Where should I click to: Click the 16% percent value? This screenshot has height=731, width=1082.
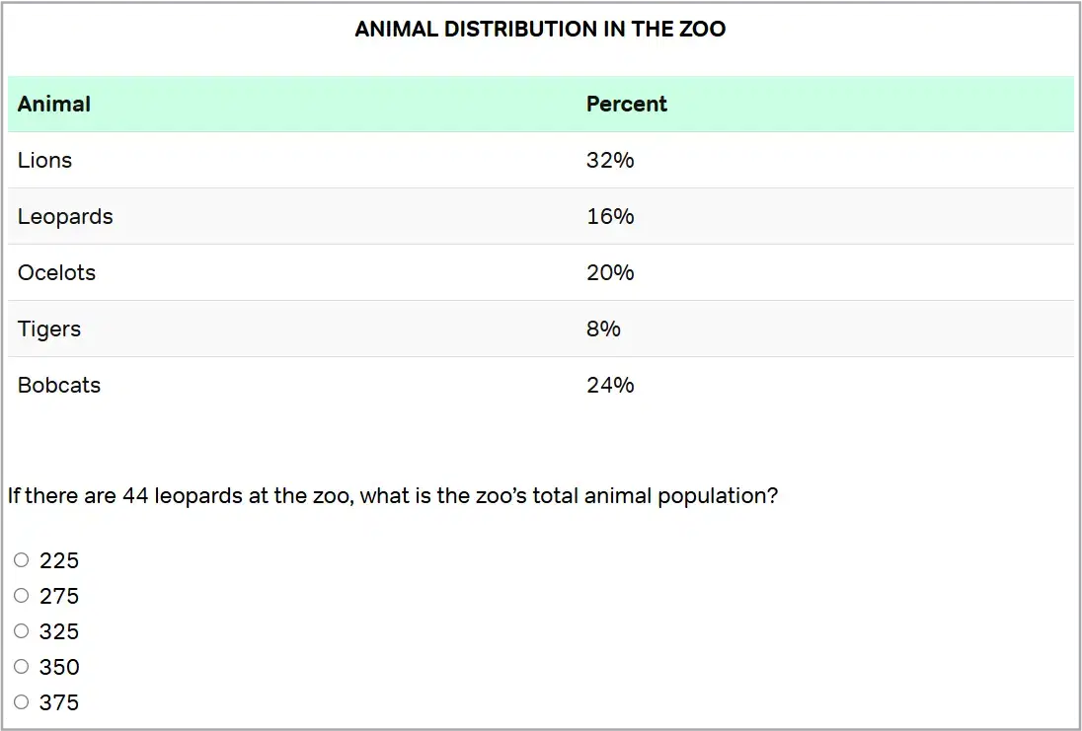pyautogui.click(x=610, y=217)
